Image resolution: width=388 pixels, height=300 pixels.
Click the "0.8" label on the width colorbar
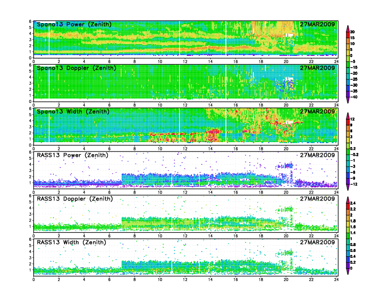point(353,245)
